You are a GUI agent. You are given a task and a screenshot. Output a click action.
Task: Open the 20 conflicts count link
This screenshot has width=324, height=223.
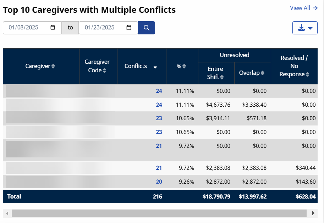coord(159,182)
